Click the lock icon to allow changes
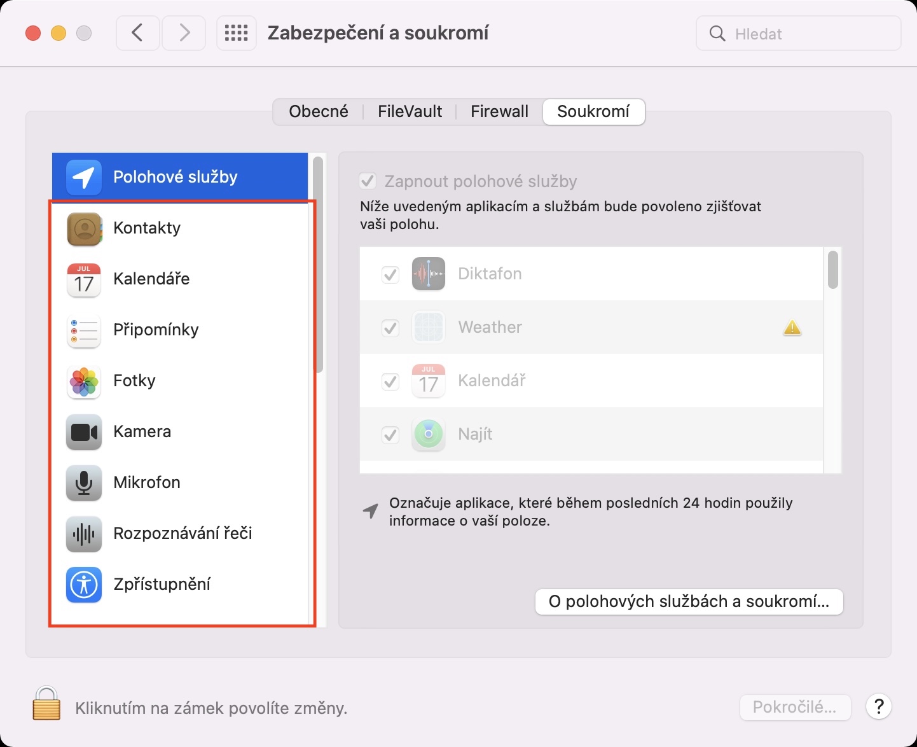 point(46,704)
